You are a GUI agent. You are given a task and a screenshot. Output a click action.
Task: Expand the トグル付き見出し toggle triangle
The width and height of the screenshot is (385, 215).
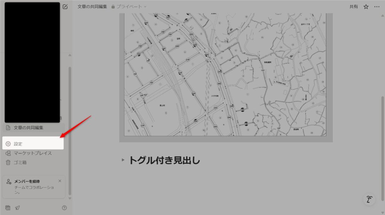point(123,160)
